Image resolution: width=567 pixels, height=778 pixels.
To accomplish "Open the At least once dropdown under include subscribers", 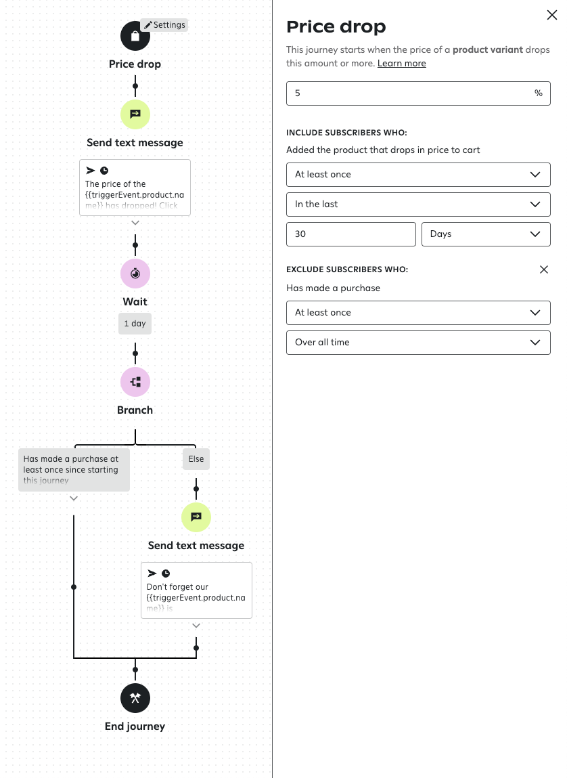I will 418,174.
